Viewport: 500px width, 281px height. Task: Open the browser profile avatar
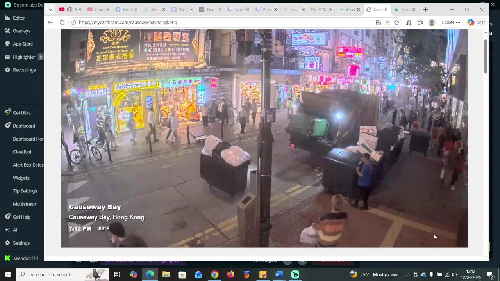(x=432, y=22)
